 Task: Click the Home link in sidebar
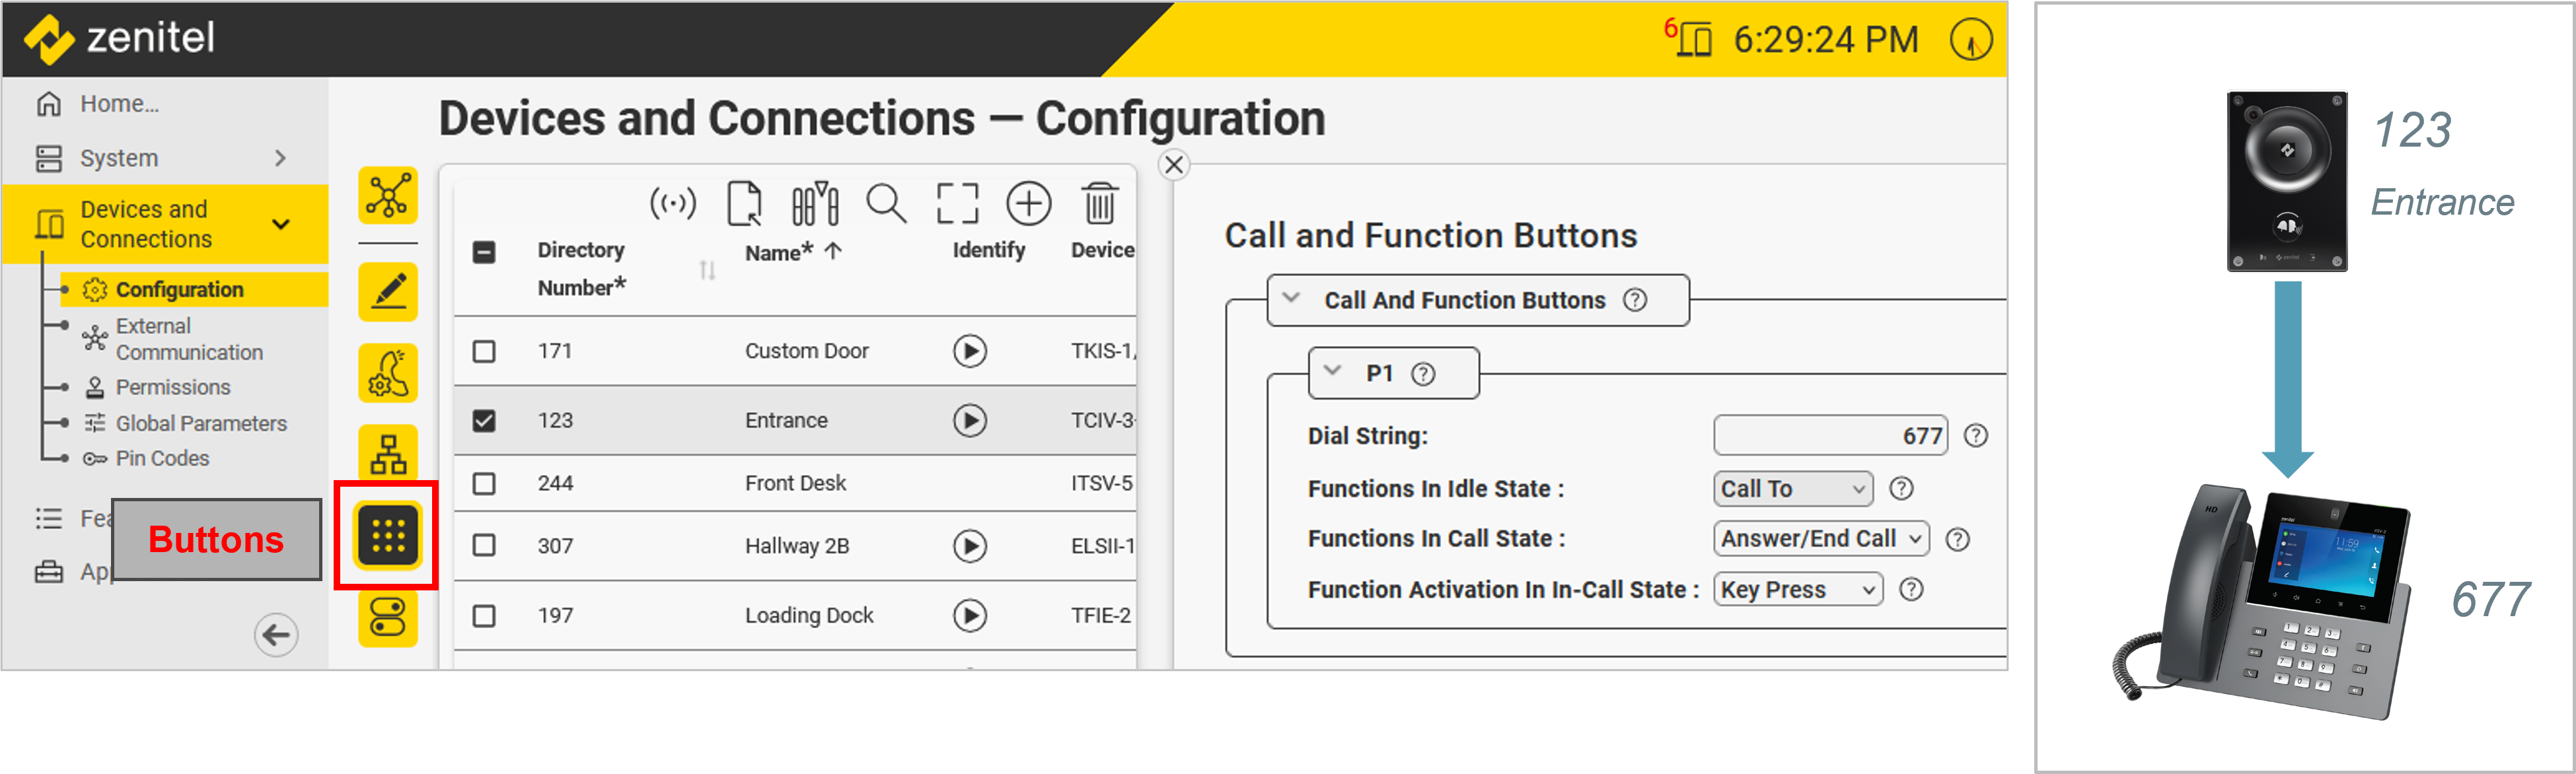click(119, 104)
